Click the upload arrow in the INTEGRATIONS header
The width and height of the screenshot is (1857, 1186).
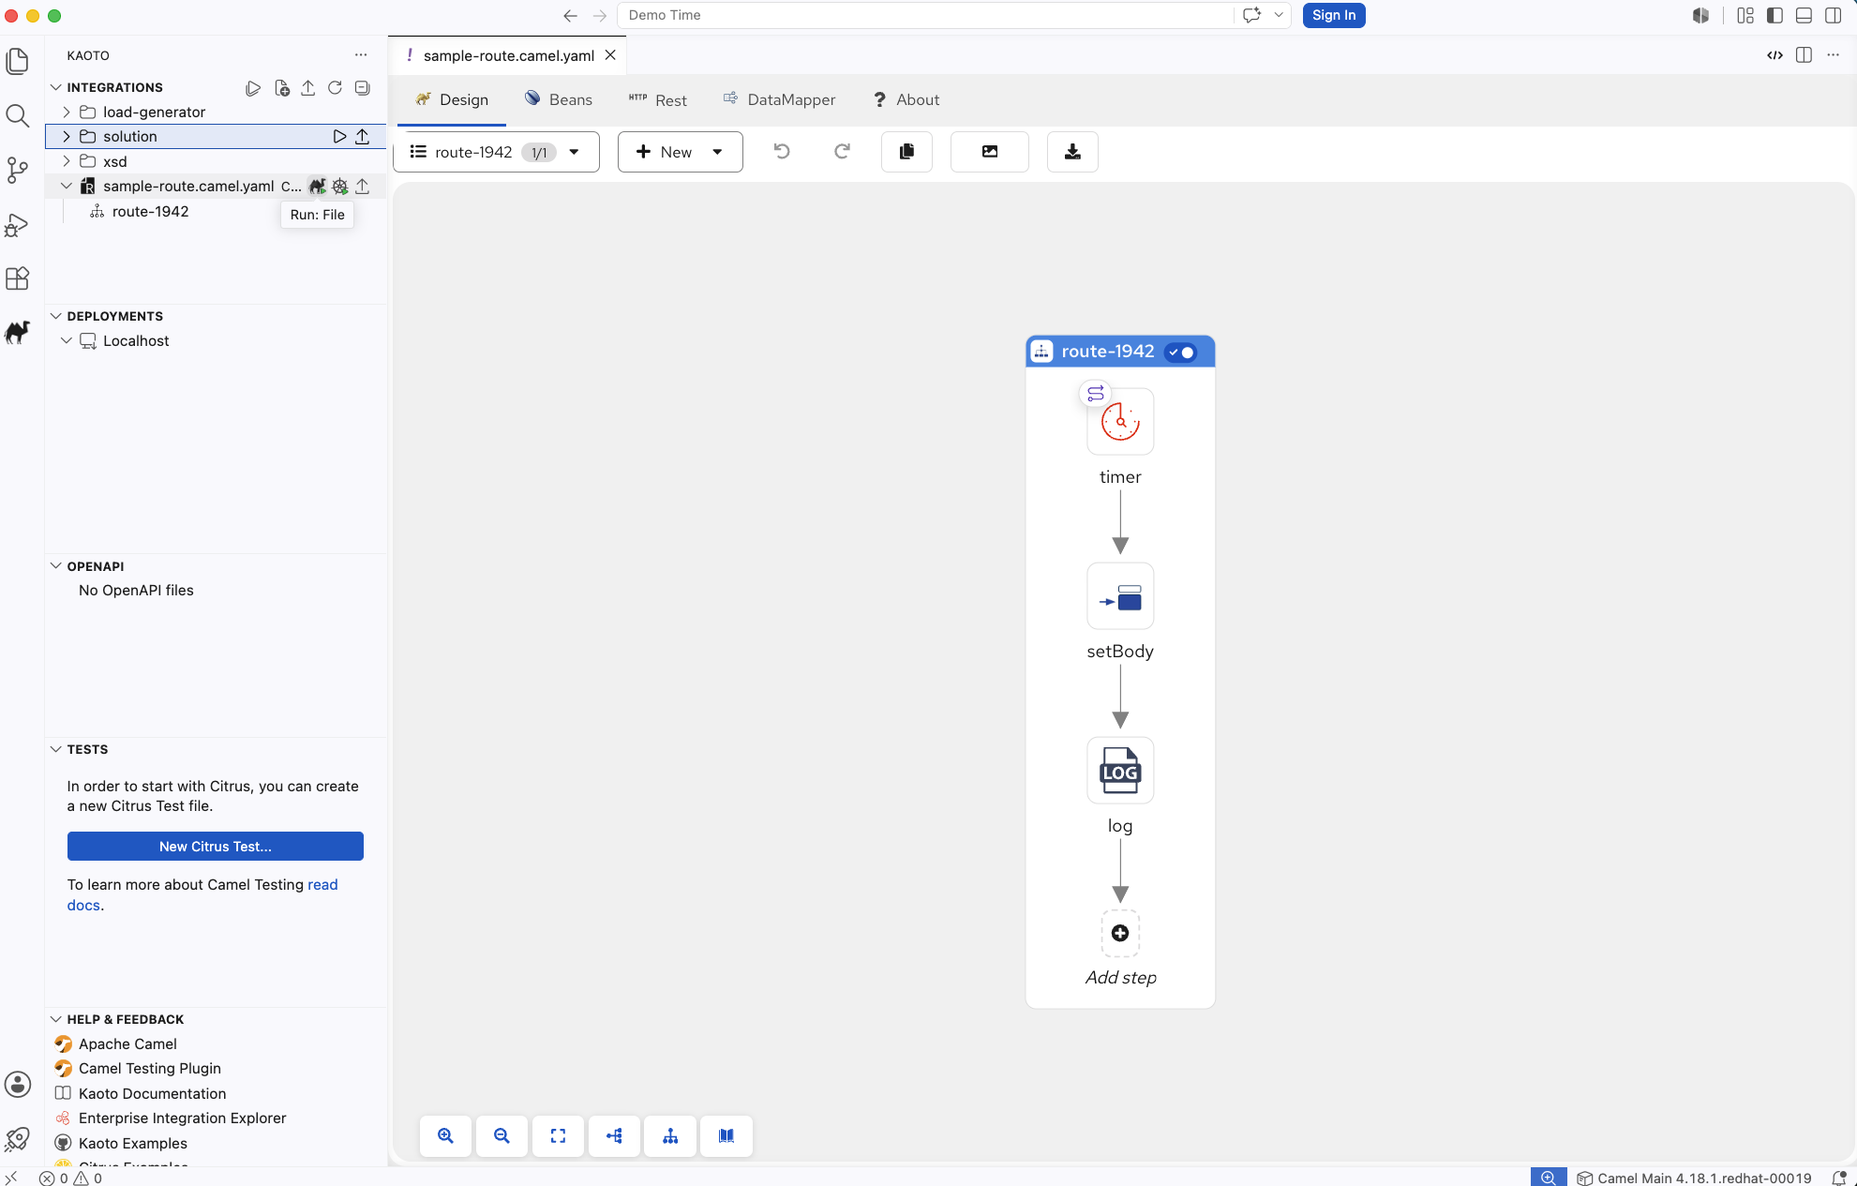click(308, 88)
